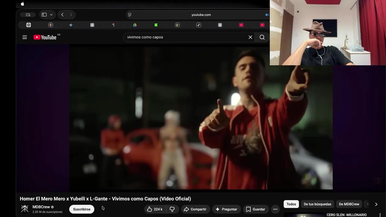The image size is (386, 217).
Task: Open the orange rounded-square pinned tab
Action: tap(51, 25)
